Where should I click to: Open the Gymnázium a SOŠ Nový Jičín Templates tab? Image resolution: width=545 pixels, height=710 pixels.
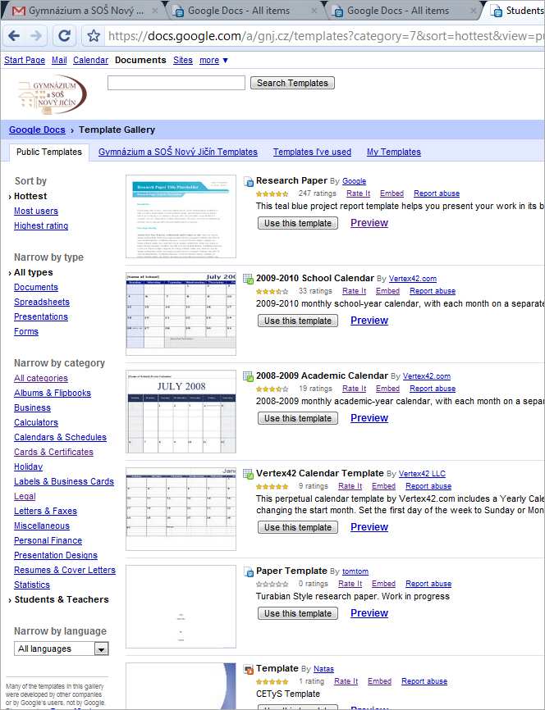[x=178, y=152]
